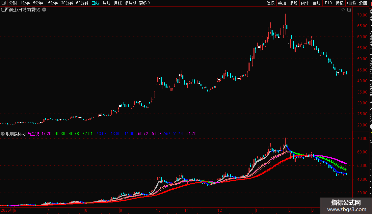Add stock via +自选 button
This screenshot has width=372, height=214.
pos(351,3)
